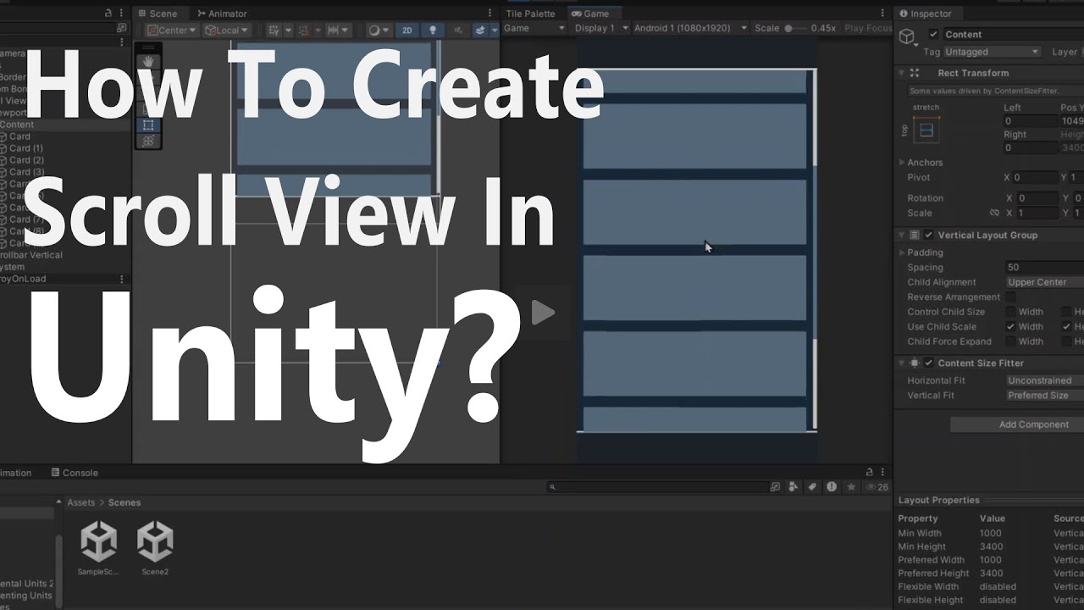Screen dimensions: 1084x610
Task: Enable the Reverse Arrangement checkbox
Action: (1010, 297)
